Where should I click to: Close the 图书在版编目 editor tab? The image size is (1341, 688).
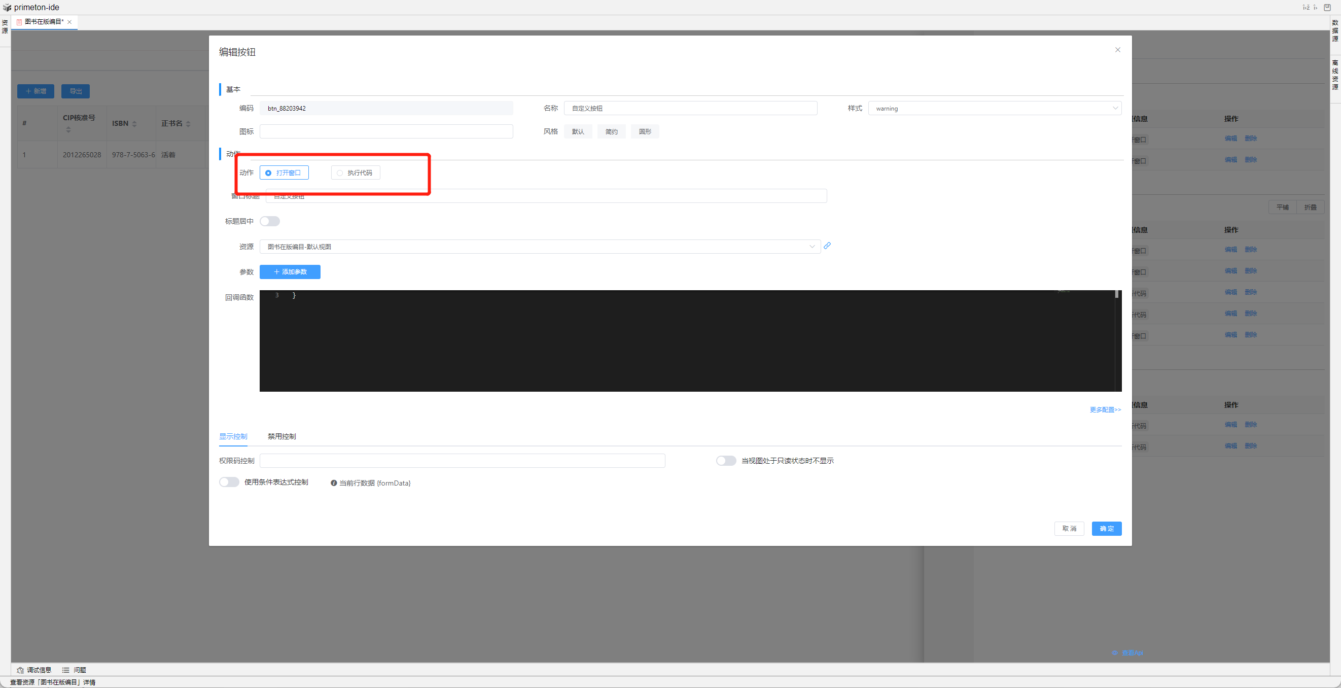(69, 22)
